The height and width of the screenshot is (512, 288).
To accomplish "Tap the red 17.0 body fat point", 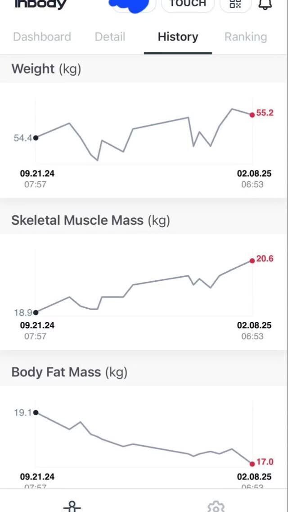I will click(x=252, y=463).
